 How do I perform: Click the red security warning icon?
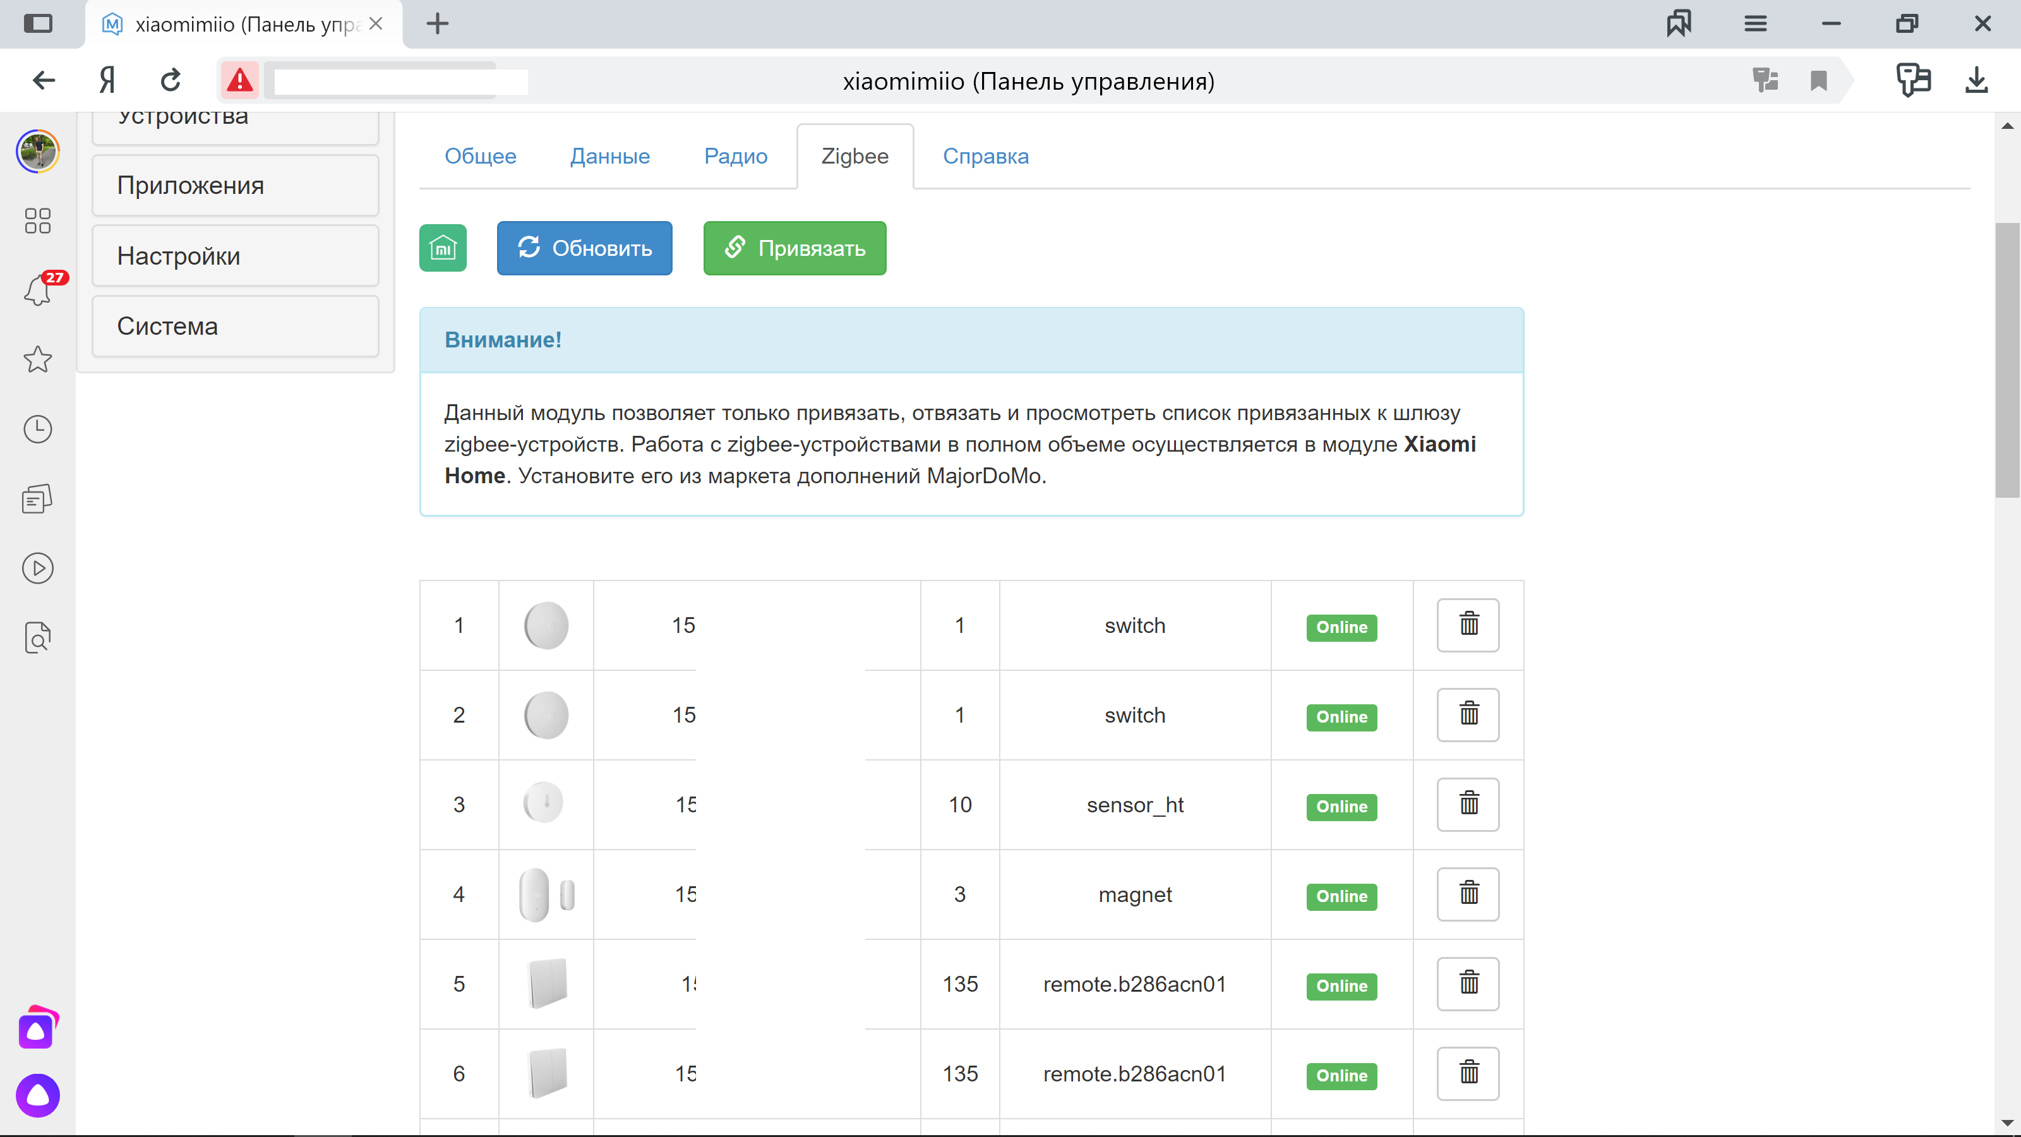tap(239, 81)
